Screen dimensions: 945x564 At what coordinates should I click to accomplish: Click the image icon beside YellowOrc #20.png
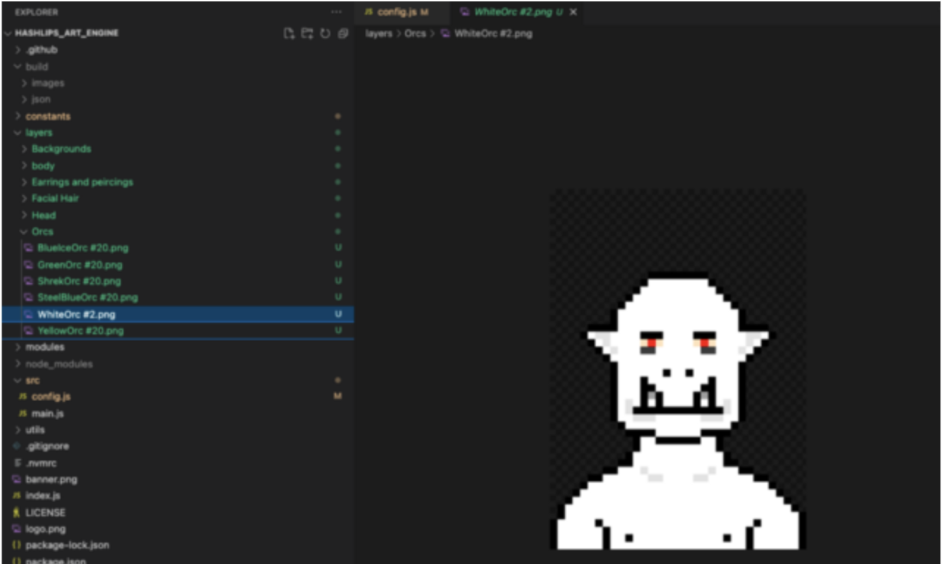point(29,330)
